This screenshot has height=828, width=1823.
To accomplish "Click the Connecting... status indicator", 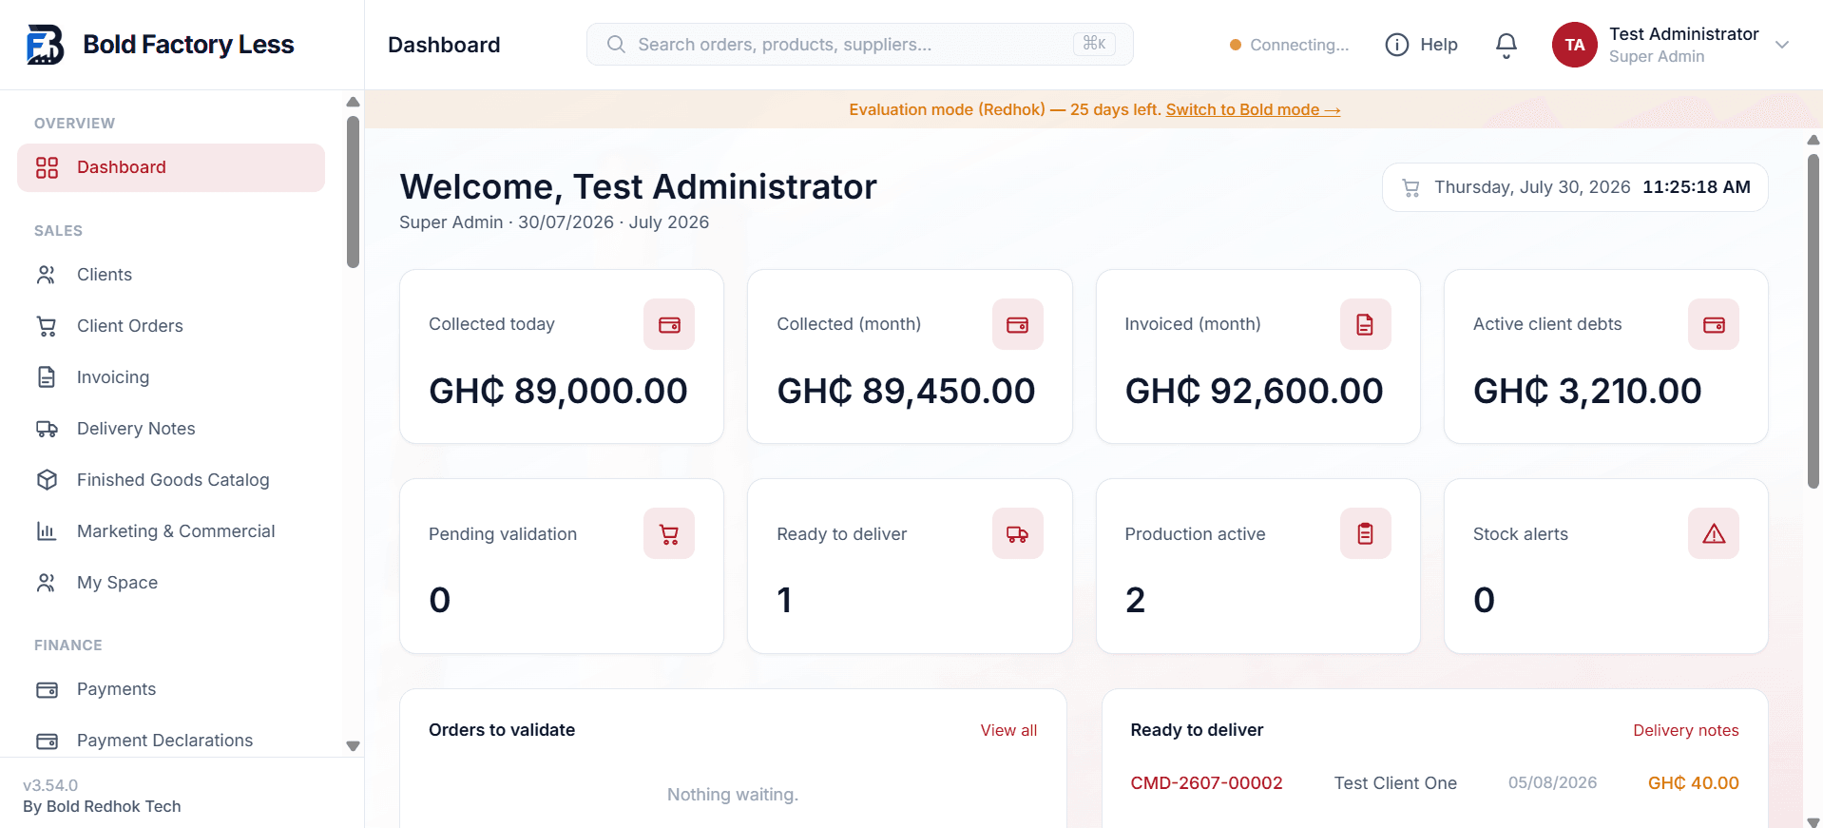I will click(x=1289, y=45).
